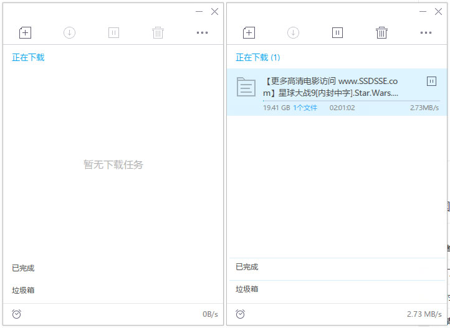Click start download icon in left window

[69, 32]
